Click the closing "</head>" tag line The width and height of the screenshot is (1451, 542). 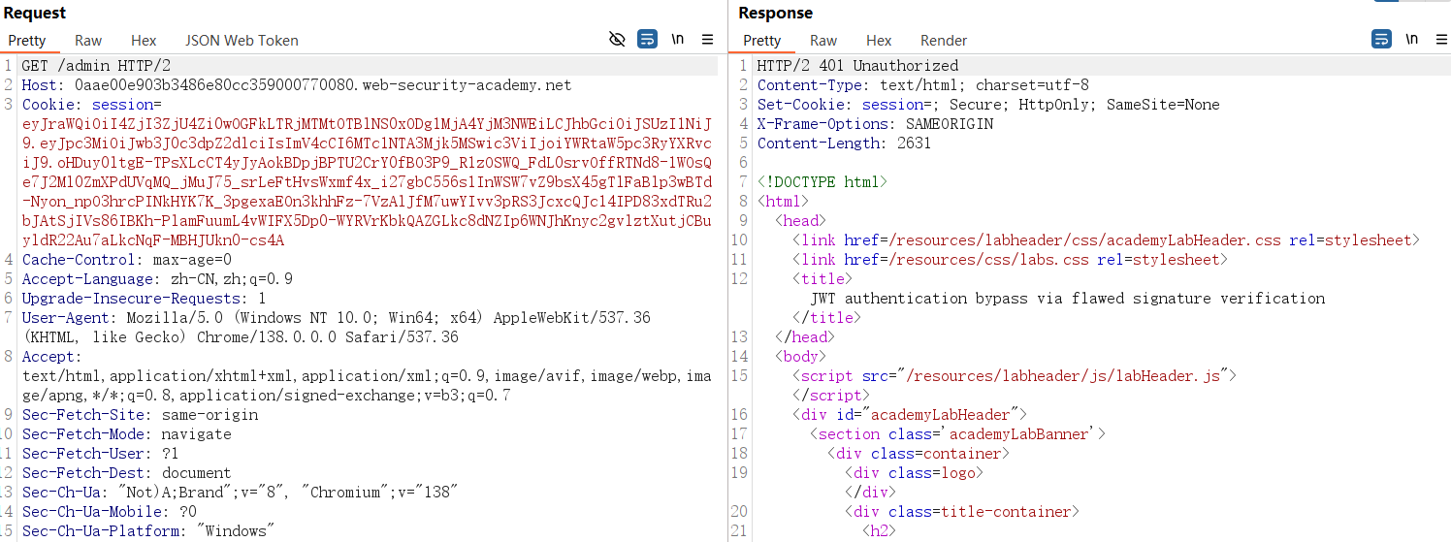805,337
